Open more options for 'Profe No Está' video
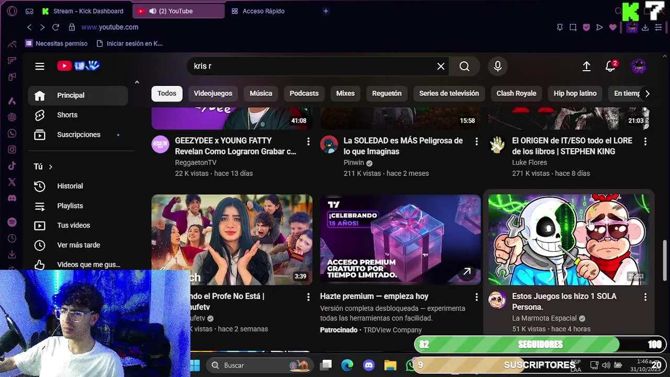 pyautogui.click(x=308, y=297)
